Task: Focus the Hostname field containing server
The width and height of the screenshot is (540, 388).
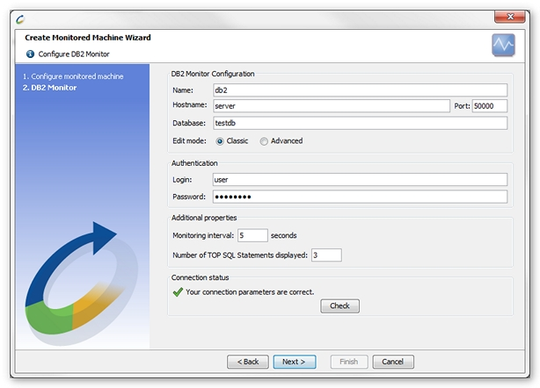Action: pyautogui.click(x=332, y=106)
